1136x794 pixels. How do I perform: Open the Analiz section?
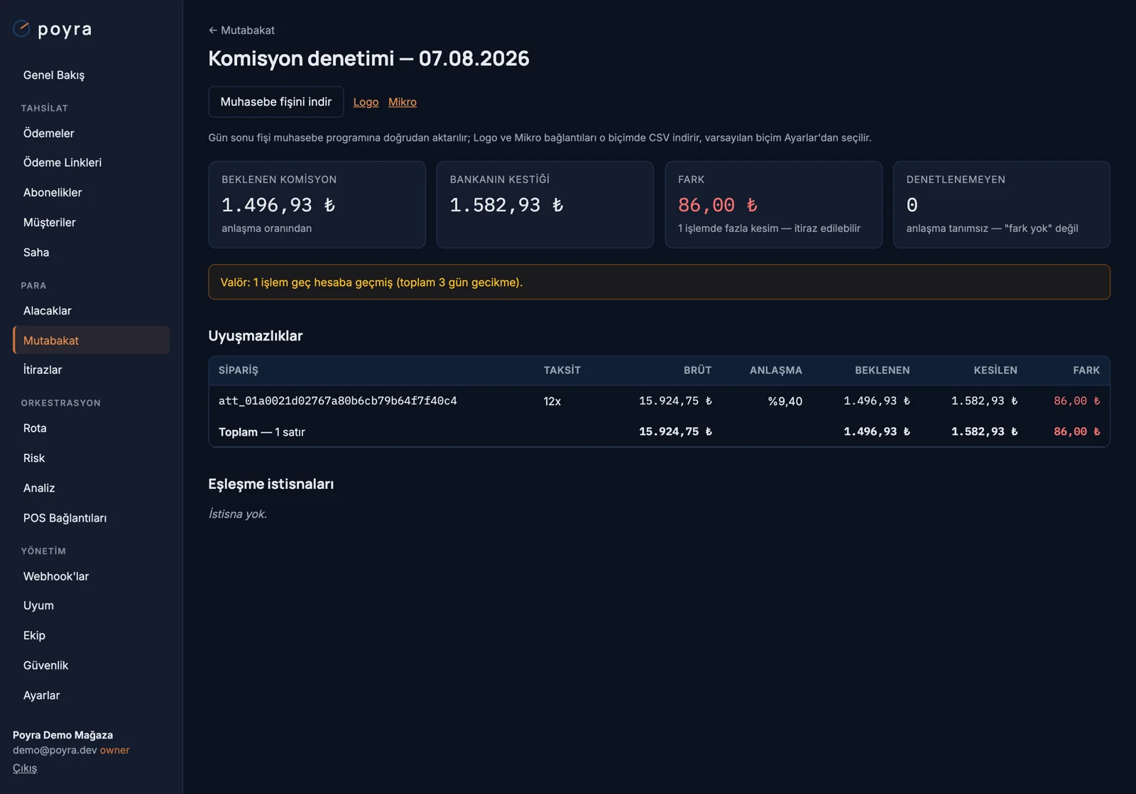(x=91, y=487)
